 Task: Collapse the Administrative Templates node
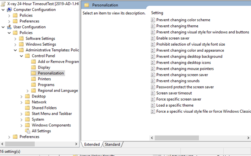(x=15, y=50)
